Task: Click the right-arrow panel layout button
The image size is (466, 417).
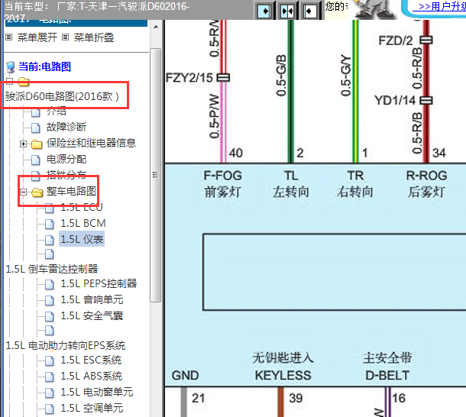Action: click(264, 11)
